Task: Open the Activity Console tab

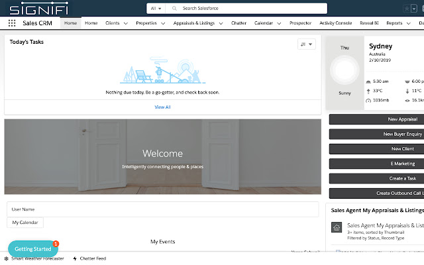Action: click(x=336, y=23)
